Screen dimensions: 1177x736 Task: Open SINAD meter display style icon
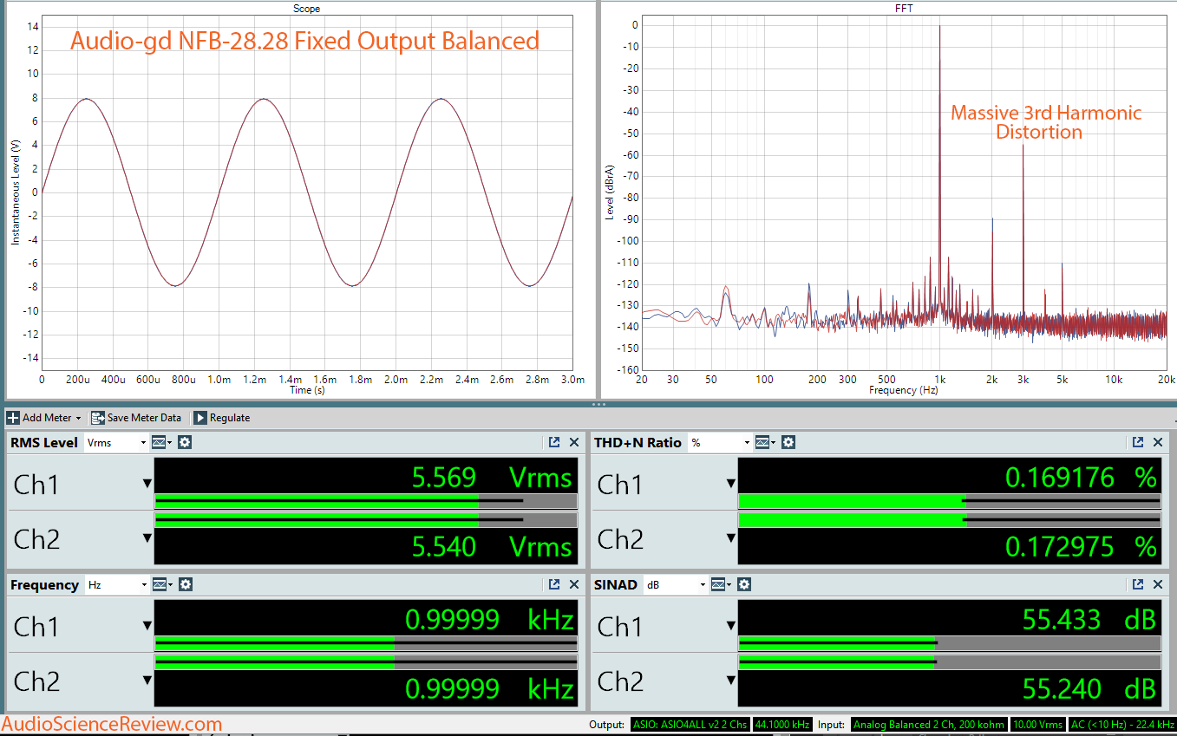pos(721,584)
